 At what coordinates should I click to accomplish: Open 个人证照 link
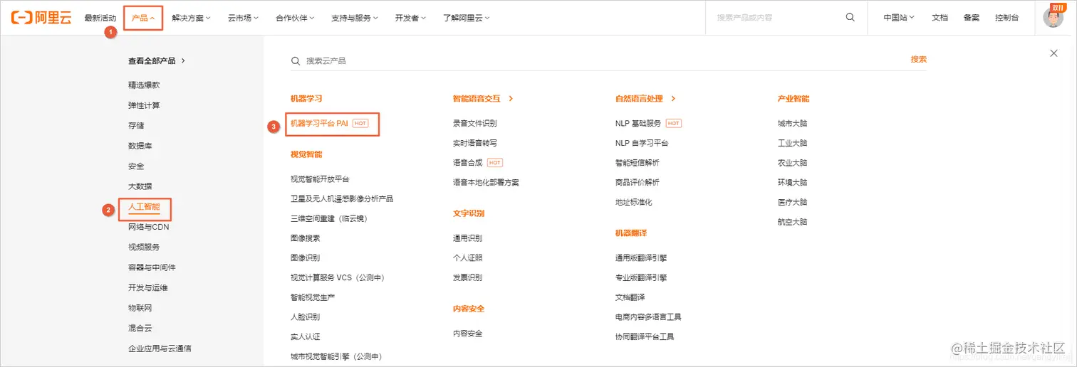click(x=467, y=257)
